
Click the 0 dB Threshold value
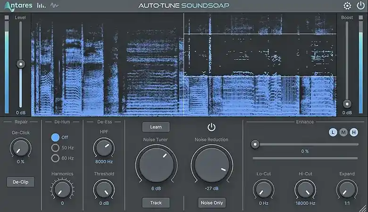click(104, 204)
